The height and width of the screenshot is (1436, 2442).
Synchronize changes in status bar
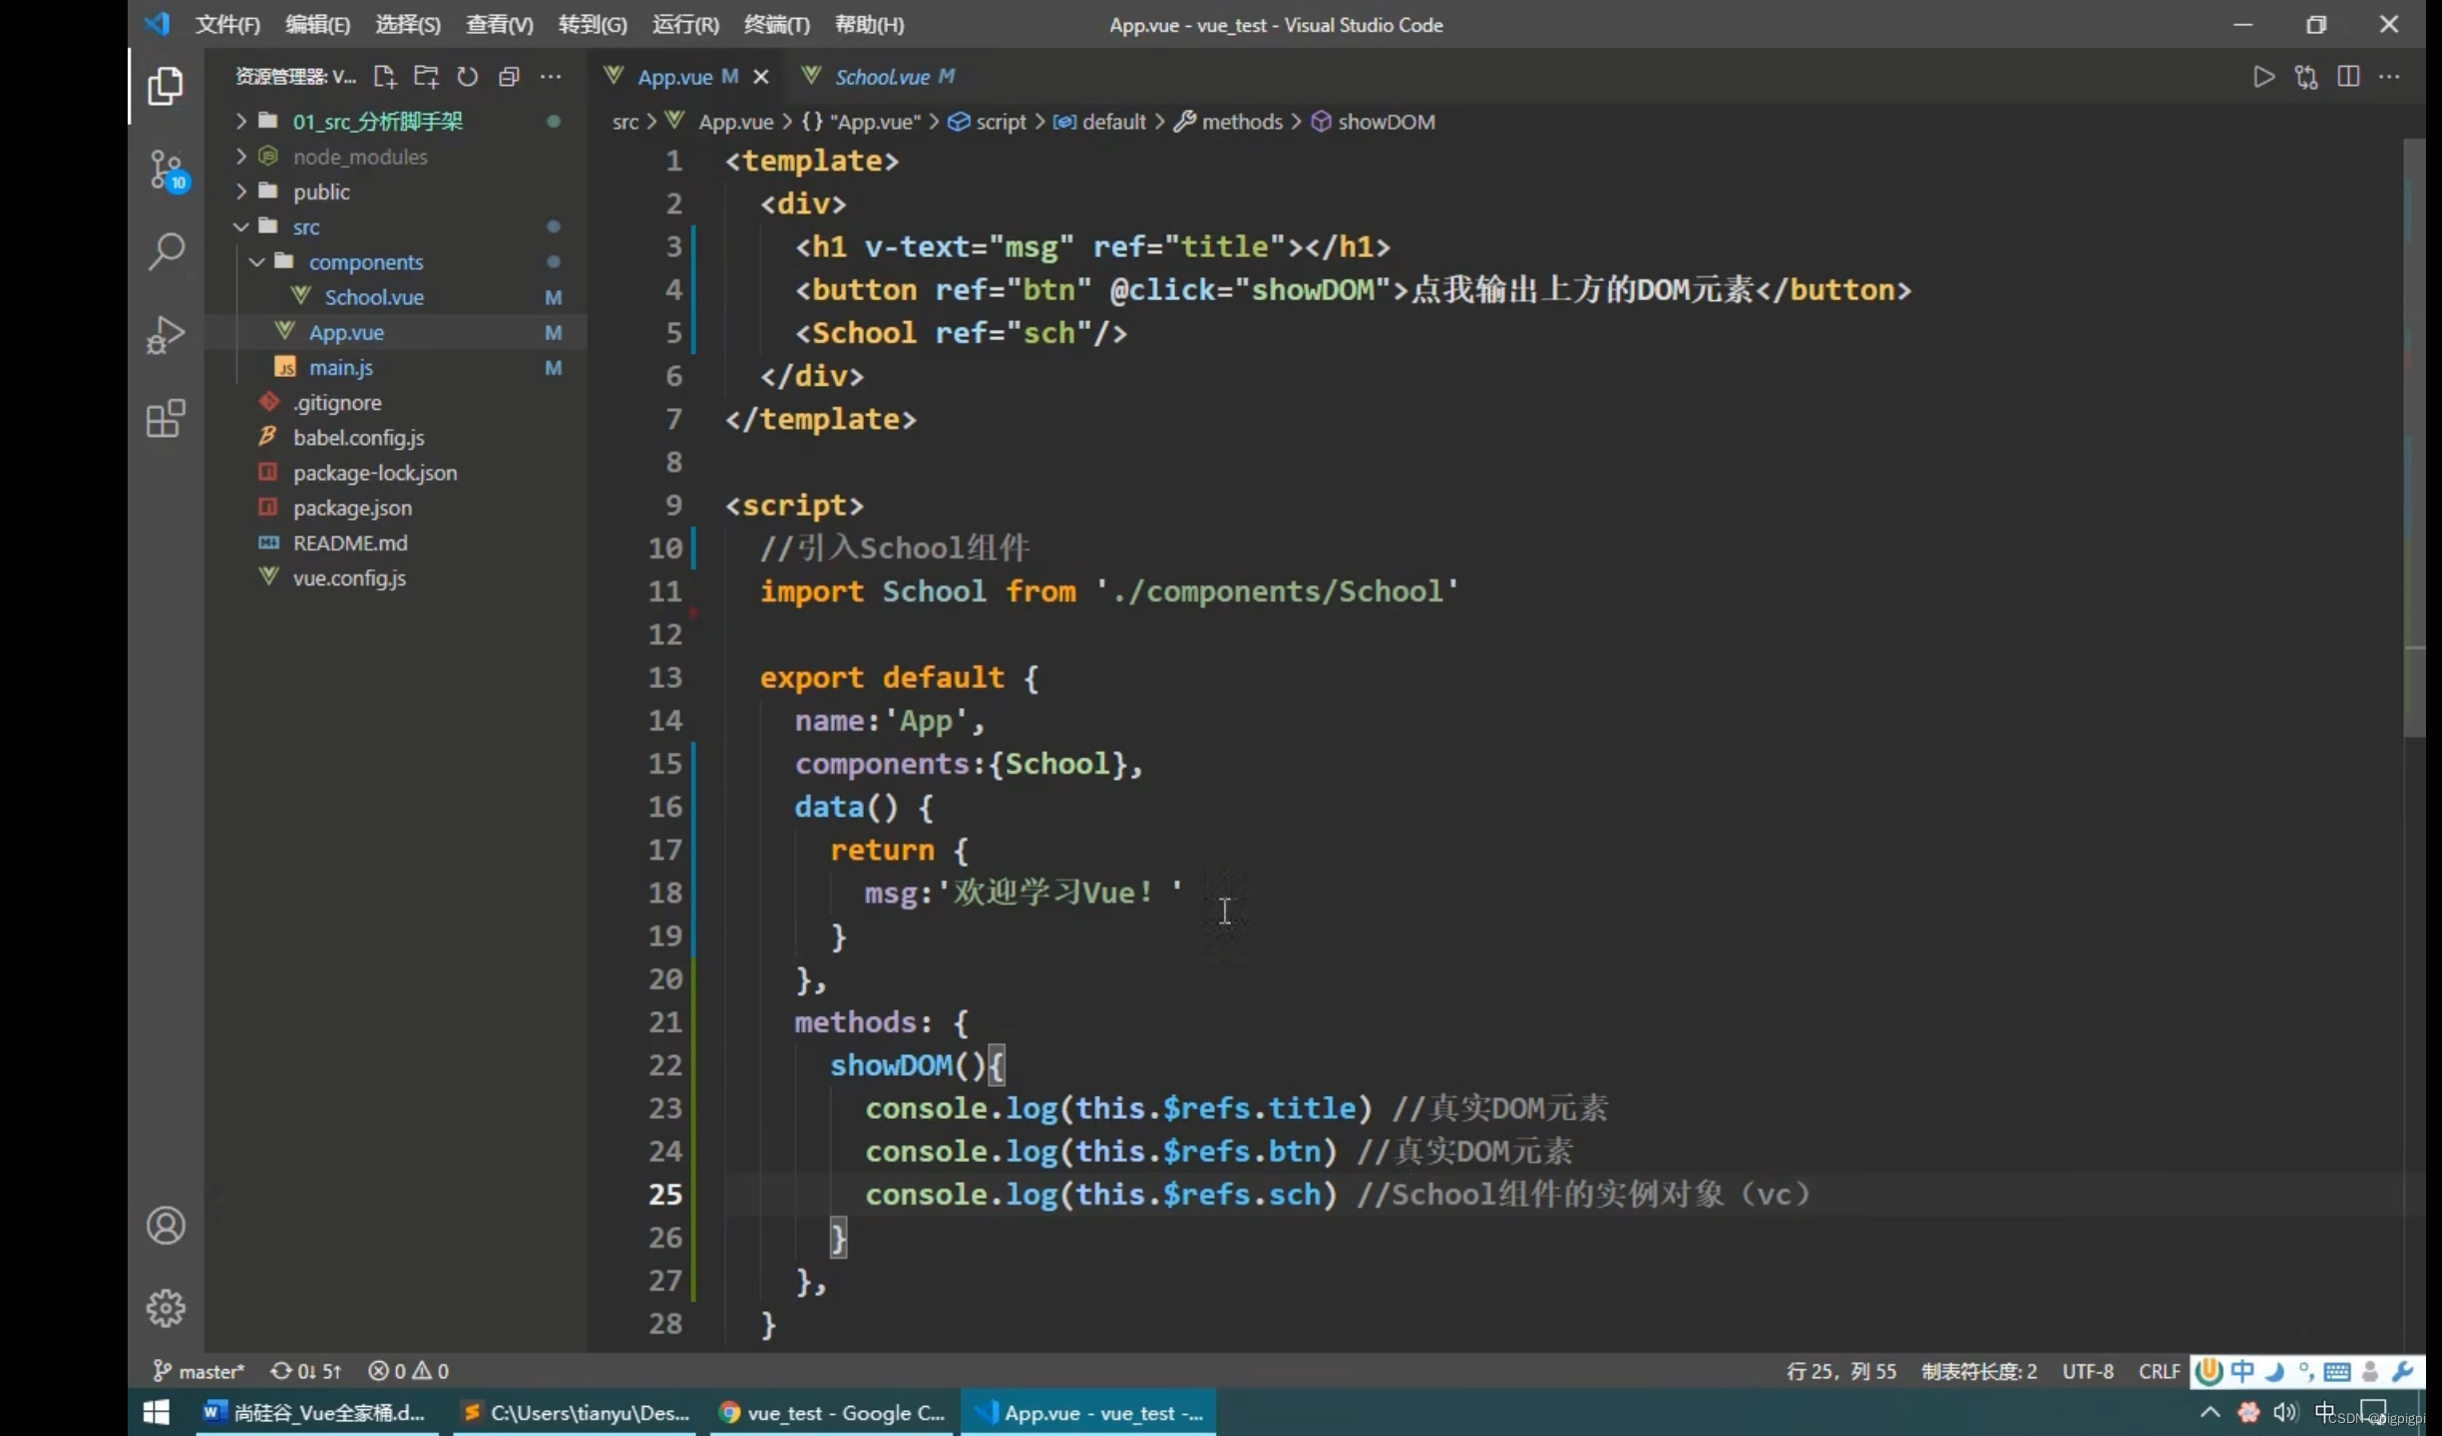pos(306,1371)
